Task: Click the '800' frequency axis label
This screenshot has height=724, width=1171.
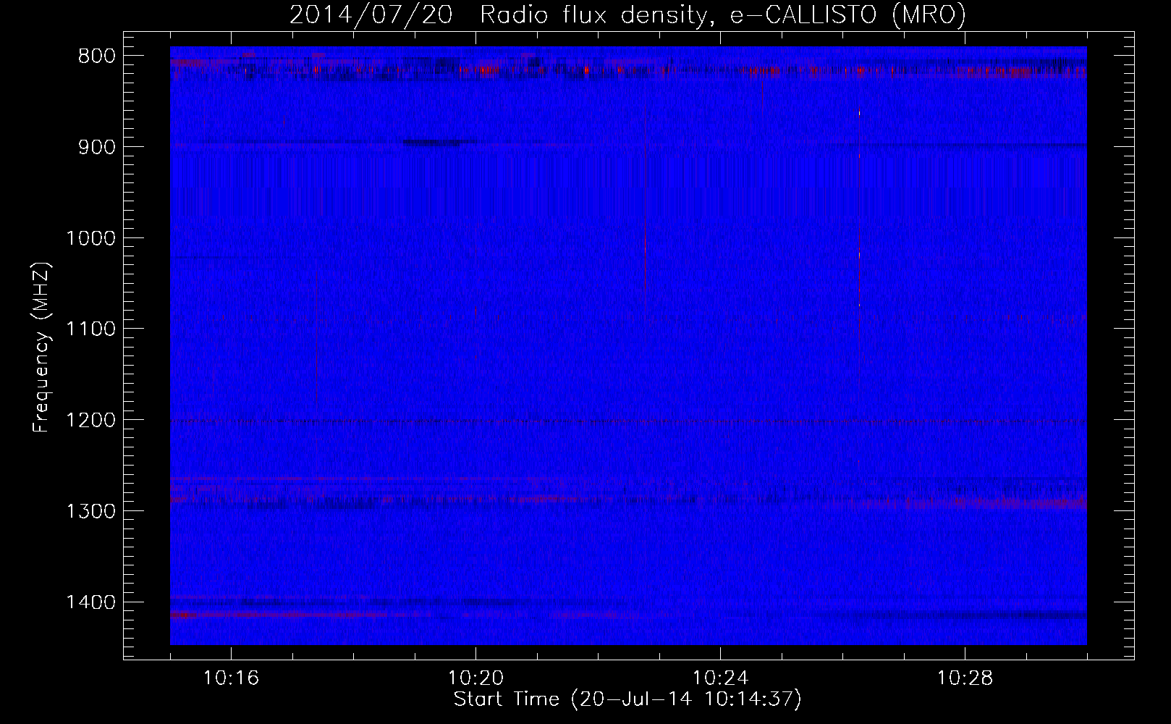Action: (96, 56)
